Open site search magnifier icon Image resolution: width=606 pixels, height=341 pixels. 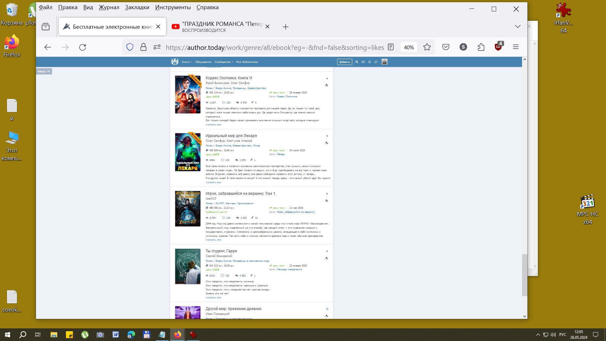tap(357, 62)
